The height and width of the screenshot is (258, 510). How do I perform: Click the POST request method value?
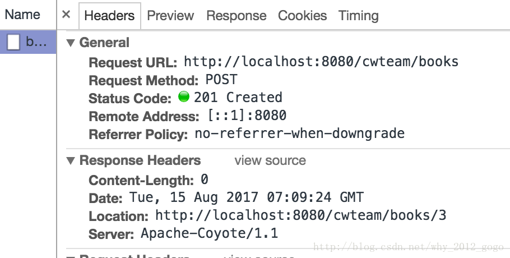click(x=221, y=80)
